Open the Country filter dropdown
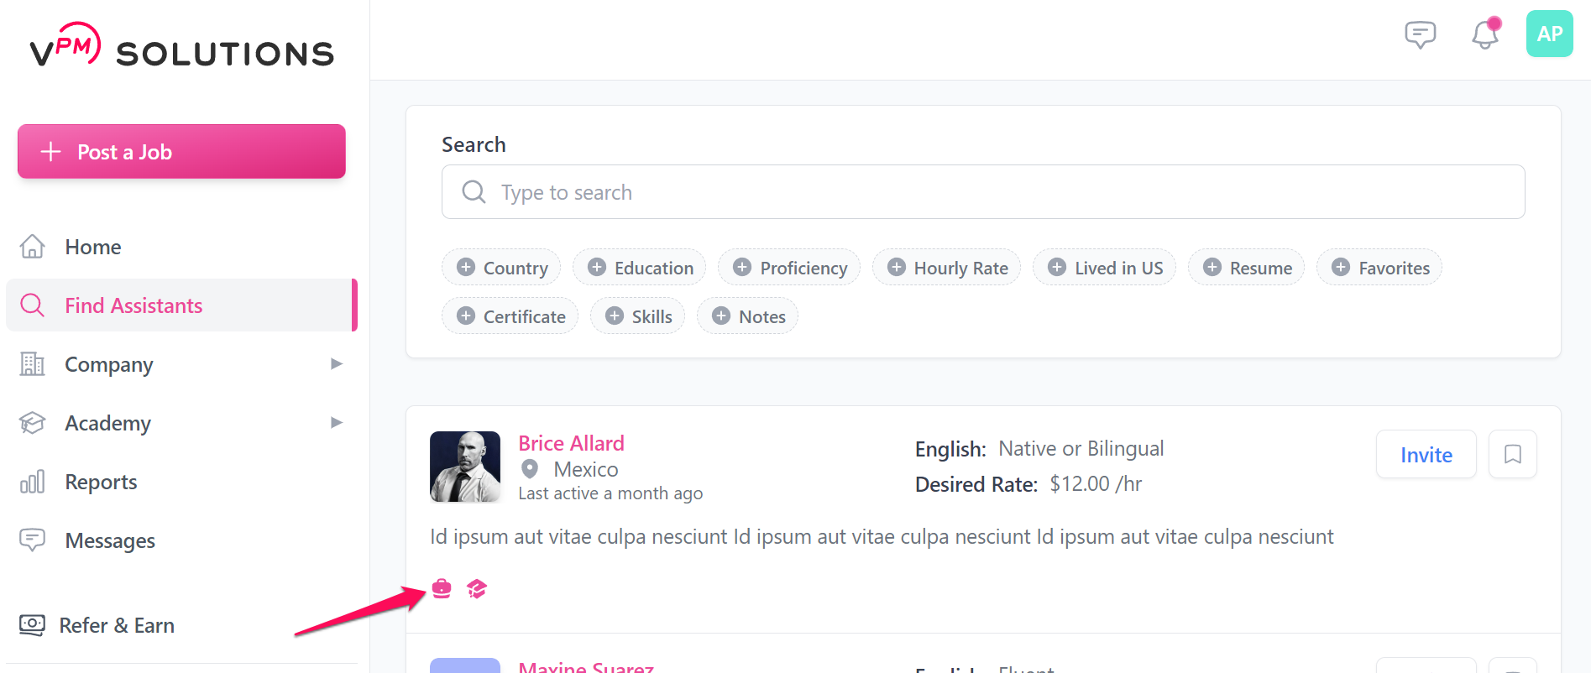 tap(501, 268)
